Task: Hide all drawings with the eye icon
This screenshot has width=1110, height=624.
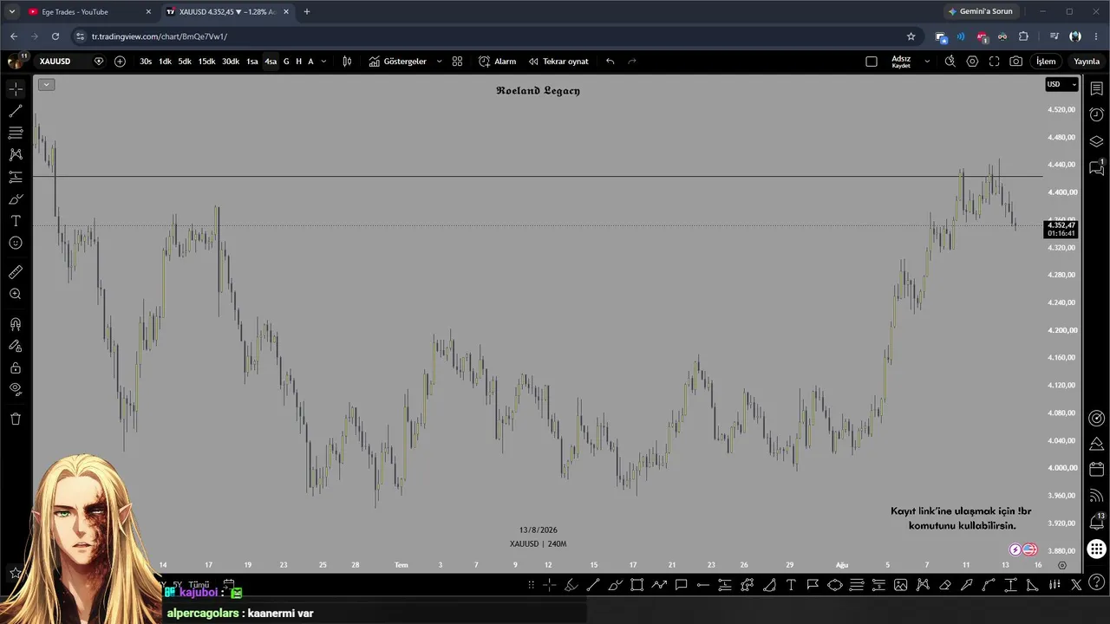Action: pyautogui.click(x=16, y=389)
